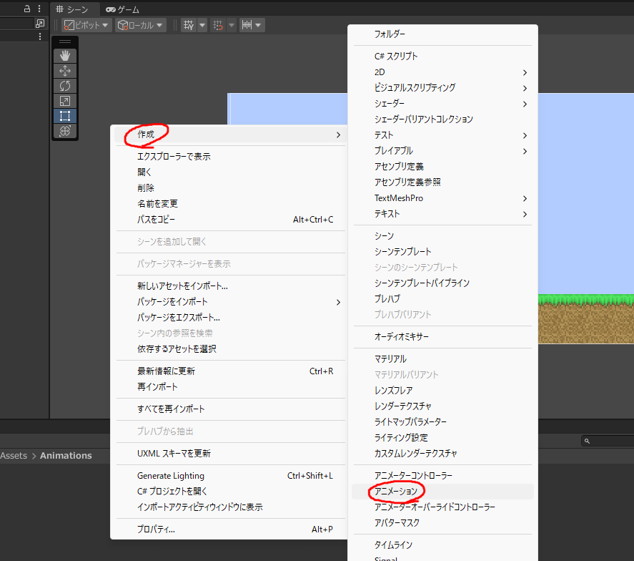The image size is (634, 561).
Task: Create an オーディオミキサー
Action: pos(442,337)
